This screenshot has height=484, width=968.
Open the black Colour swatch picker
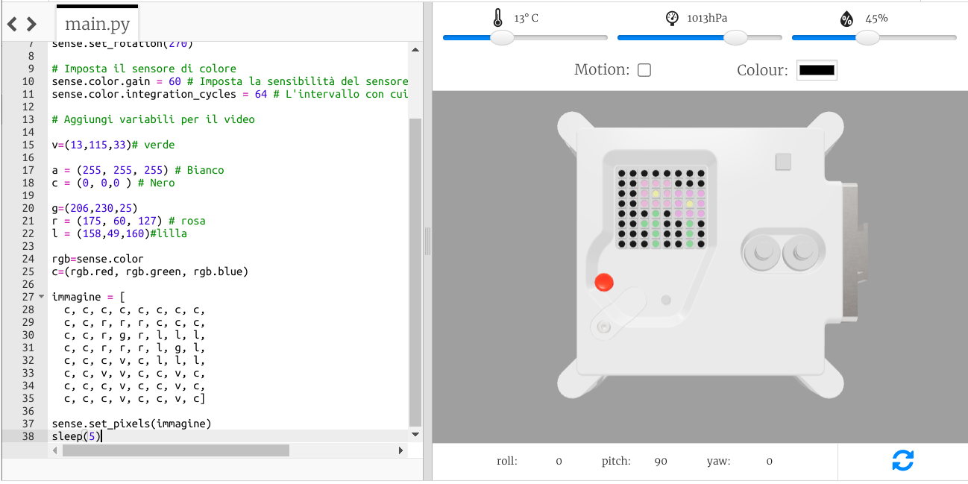[817, 70]
